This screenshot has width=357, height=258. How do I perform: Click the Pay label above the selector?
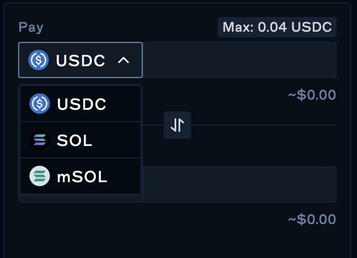pyautogui.click(x=31, y=27)
